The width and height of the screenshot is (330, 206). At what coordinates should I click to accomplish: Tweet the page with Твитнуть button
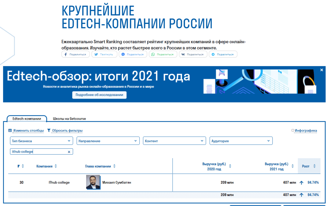(x=105, y=54)
